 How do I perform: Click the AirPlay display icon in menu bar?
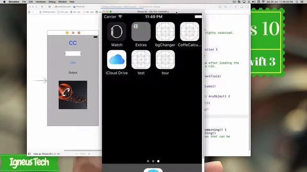[x=244, y=2]
